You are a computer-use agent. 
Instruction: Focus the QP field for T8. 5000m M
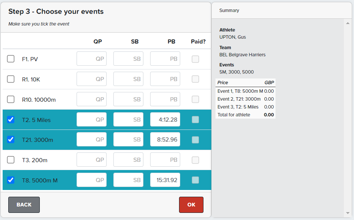[92, 180]
